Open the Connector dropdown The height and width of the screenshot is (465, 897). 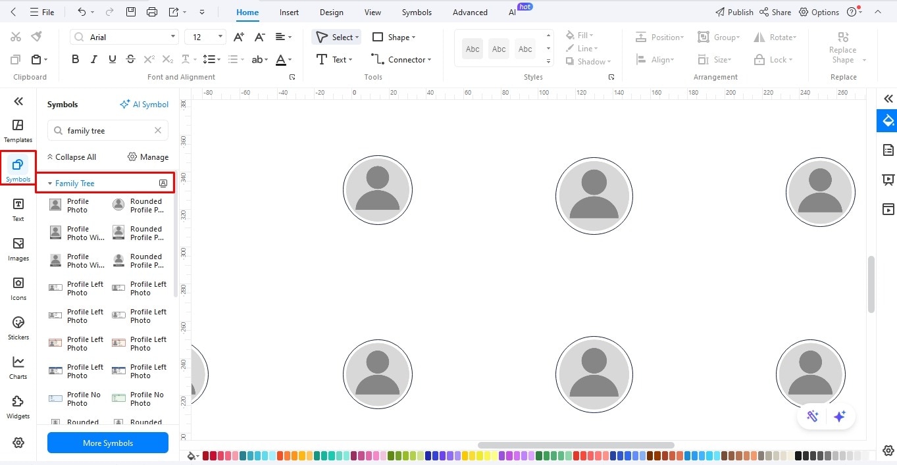[x=402, y=59]
